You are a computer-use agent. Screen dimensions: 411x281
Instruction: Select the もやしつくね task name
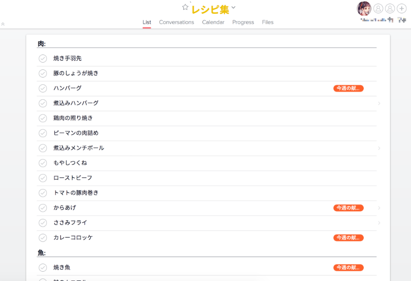(x=70, y=163)
